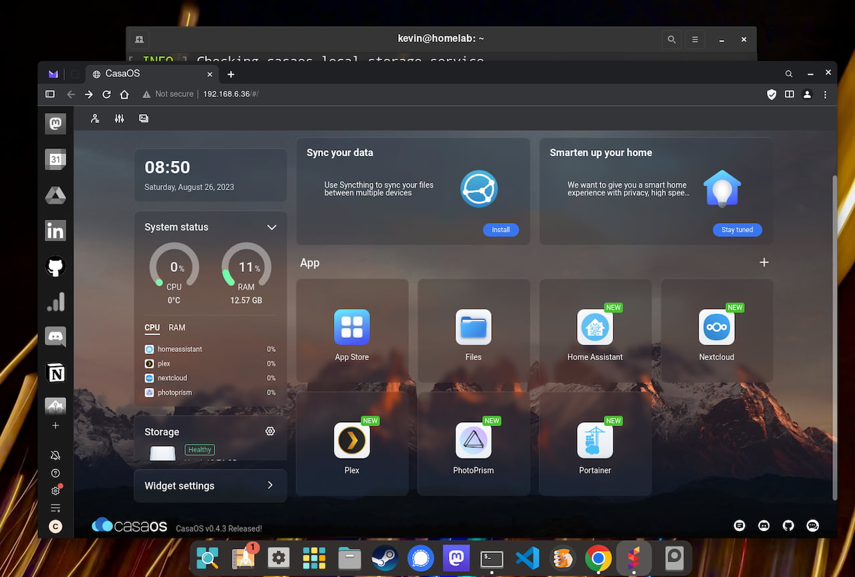The width and height of the screenshot is (855, 577).
Task: Open the help icon in browser sidebar
Action: tap(55, 473)
